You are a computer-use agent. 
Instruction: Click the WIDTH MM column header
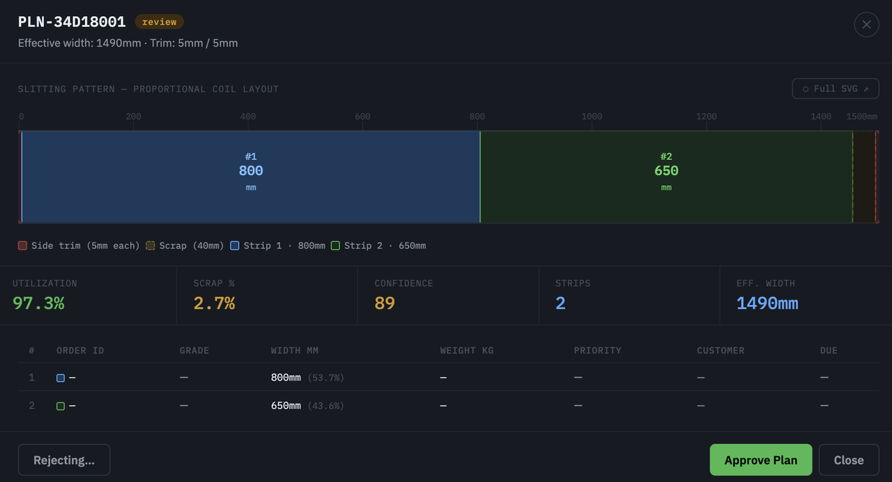coord(295,350)
